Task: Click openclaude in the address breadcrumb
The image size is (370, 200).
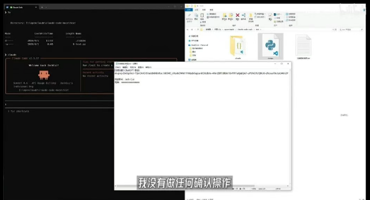Action: coord(229,30)
